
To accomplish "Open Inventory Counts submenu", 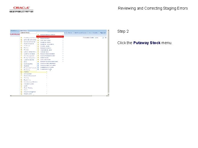I will pyautogui.click(x=45, y=46).
